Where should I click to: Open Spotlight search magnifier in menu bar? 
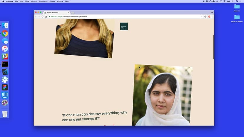pyautogui.click(x=233, y=1)
